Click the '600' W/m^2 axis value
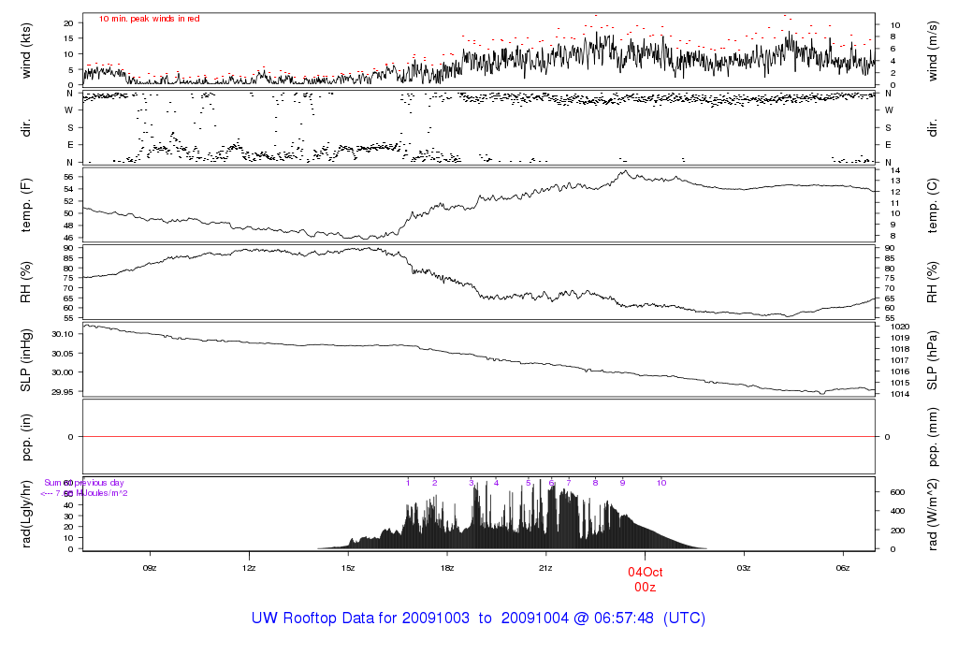958x655 pixels. click(897, 492)
